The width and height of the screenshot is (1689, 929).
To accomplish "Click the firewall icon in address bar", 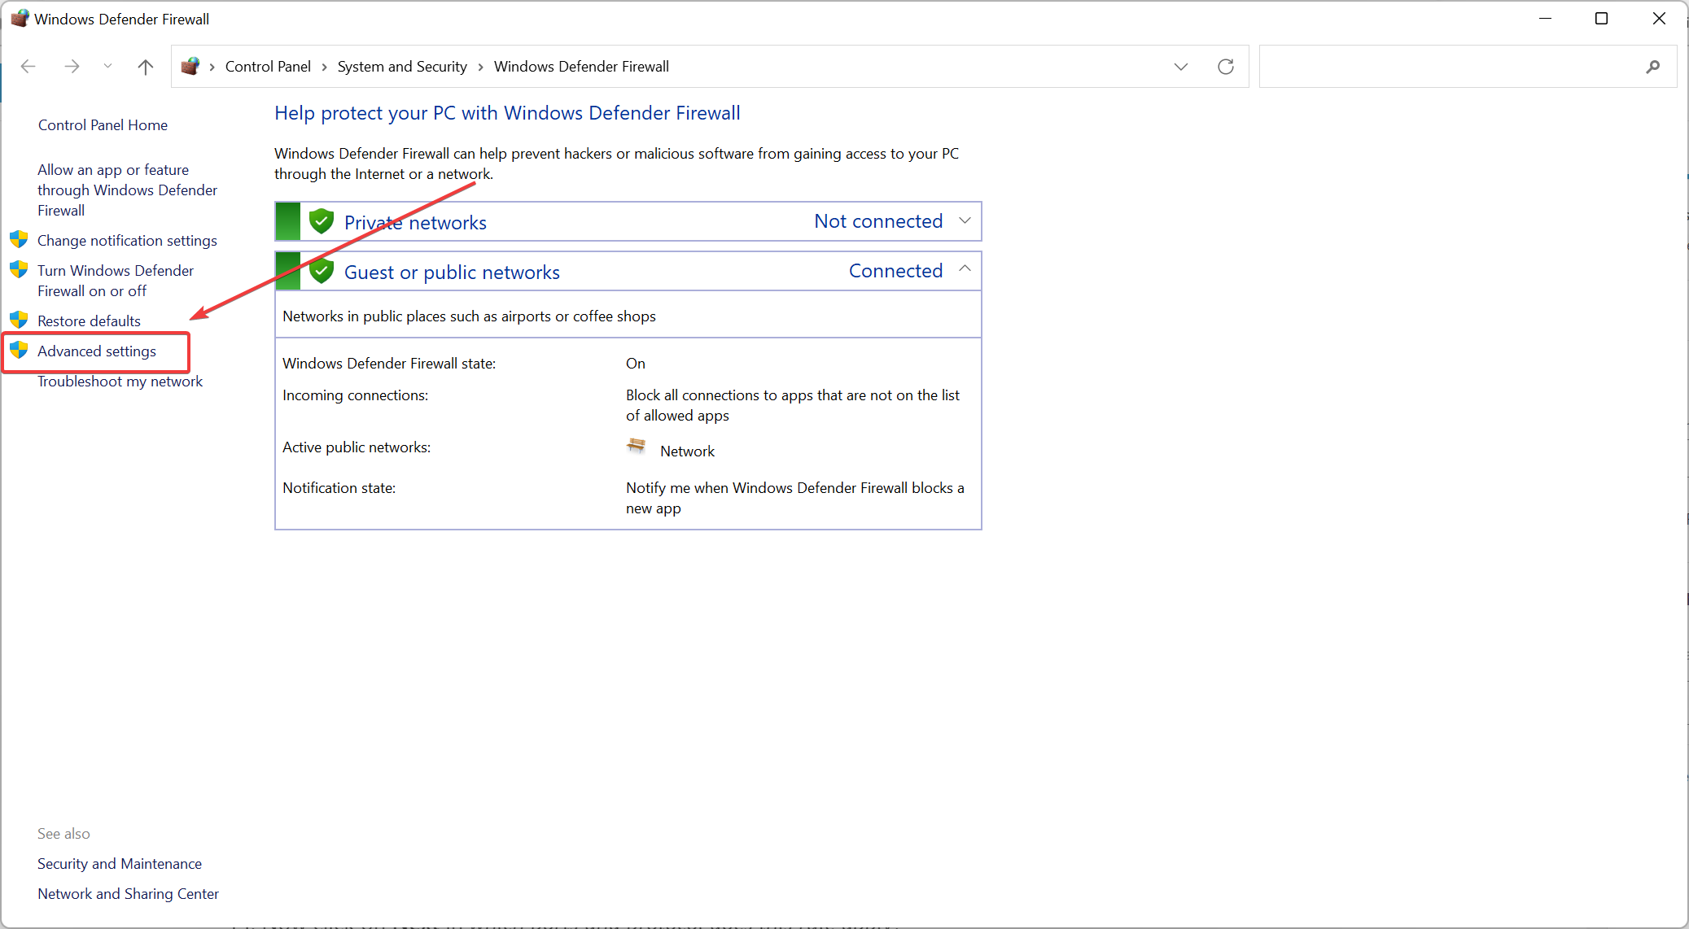I will 190,67.
